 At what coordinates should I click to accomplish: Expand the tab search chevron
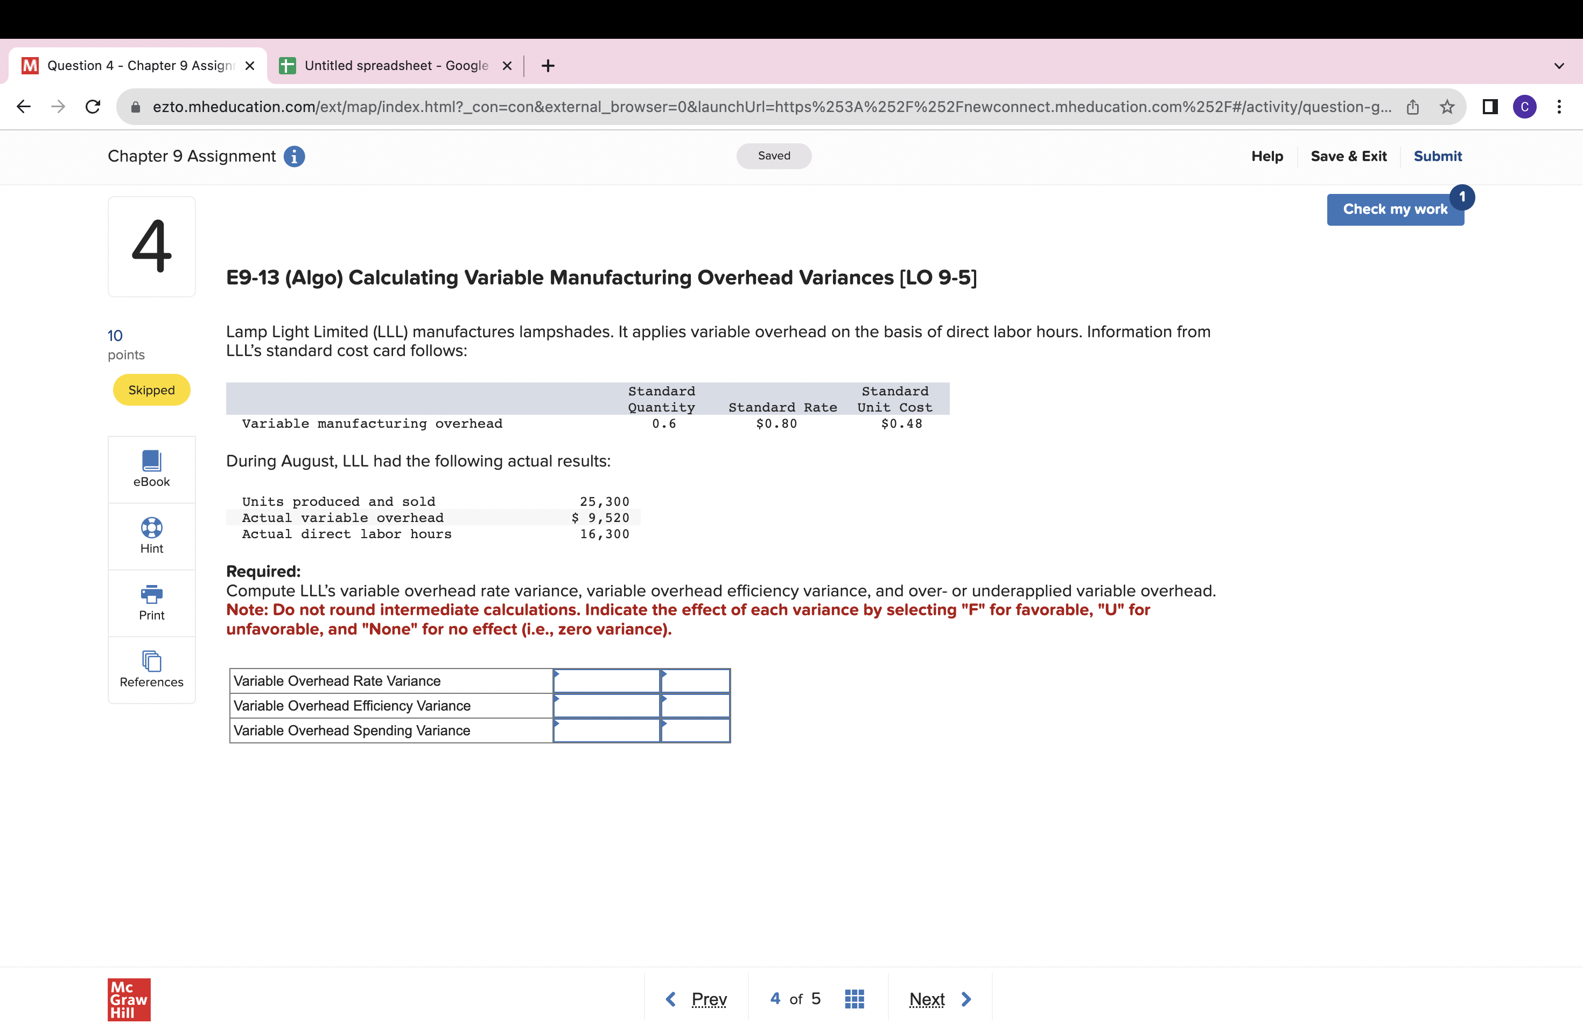[x=1558, y=66]
